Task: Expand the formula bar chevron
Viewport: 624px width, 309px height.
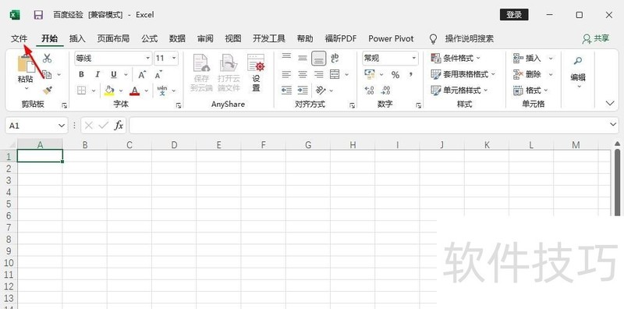Action: click(x=613, y=125)
